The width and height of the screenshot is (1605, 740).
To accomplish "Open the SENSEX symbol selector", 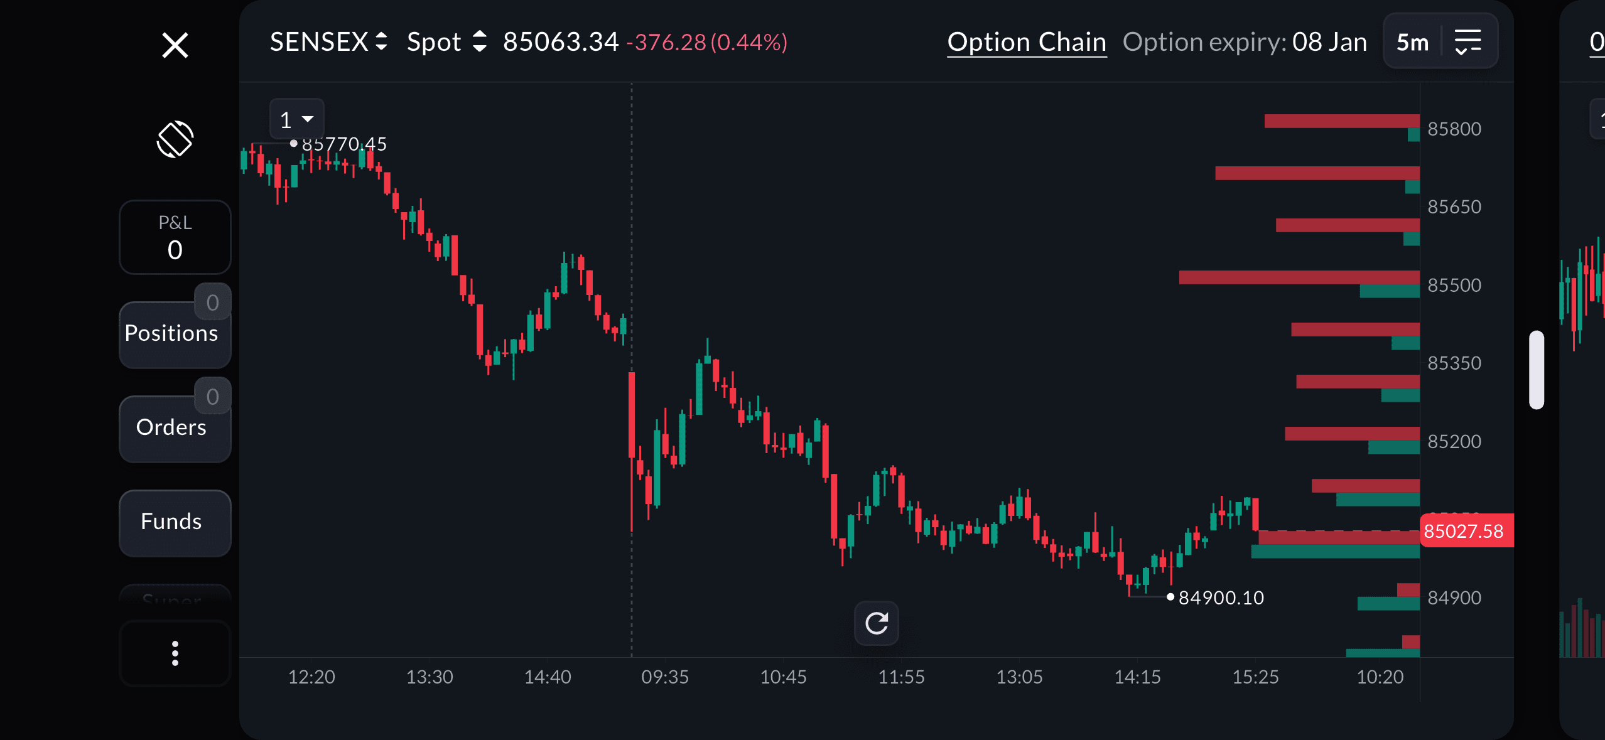I will click(328, 42).
